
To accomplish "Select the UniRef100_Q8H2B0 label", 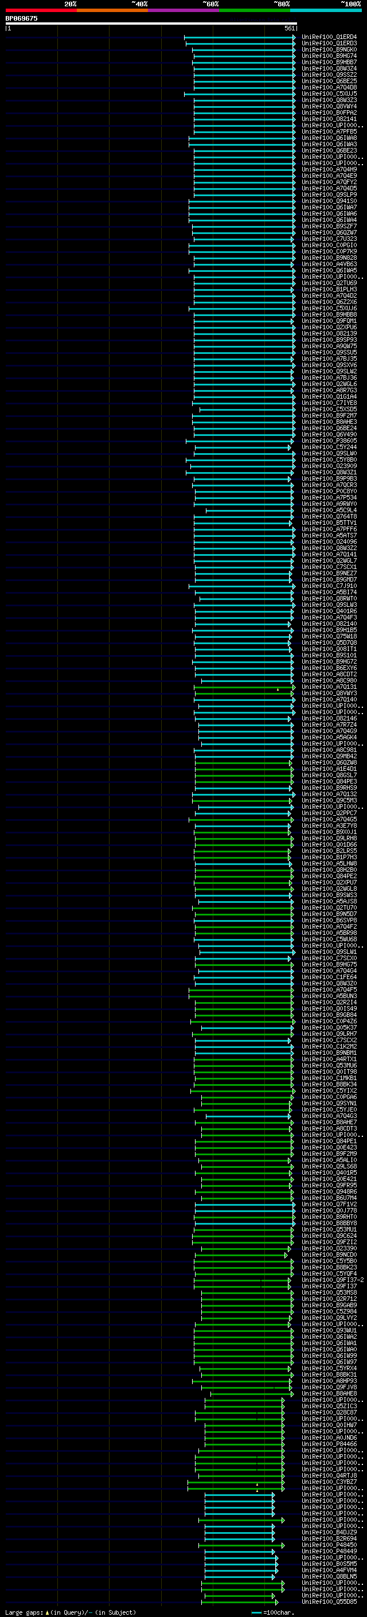I will [329, 870].
